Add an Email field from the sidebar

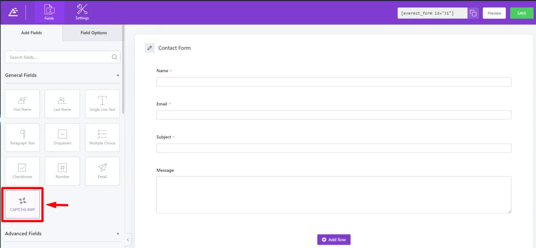(x=102, y=171)
